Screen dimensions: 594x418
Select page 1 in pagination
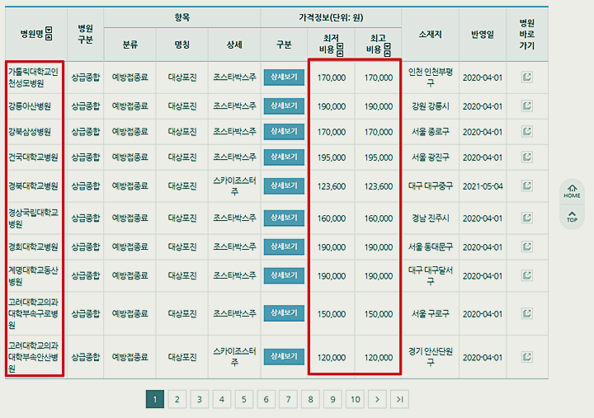click(155, 399)
